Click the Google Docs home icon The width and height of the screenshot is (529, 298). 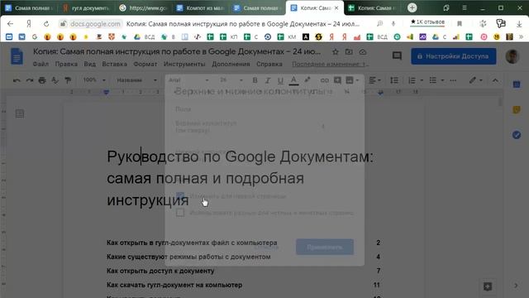pos(17,56)
